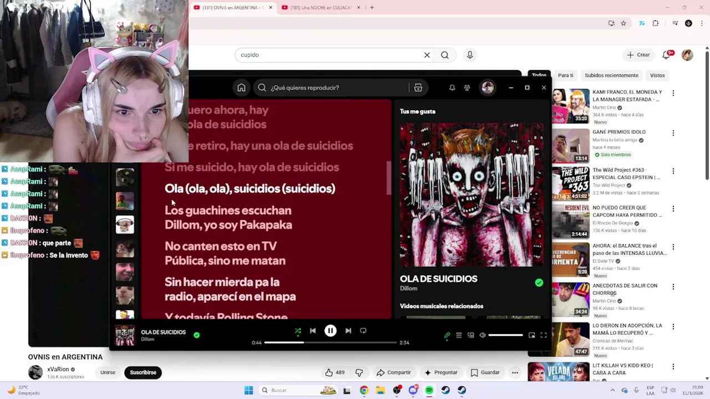Open Spotify friend activity icon

(x=467, y=88)
